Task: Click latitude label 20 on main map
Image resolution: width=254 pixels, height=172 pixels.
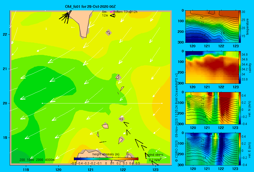Action: coord(5,103)
